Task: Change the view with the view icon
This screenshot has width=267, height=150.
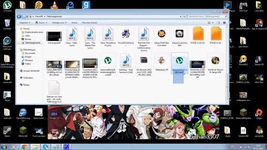Action: point(209,22)
